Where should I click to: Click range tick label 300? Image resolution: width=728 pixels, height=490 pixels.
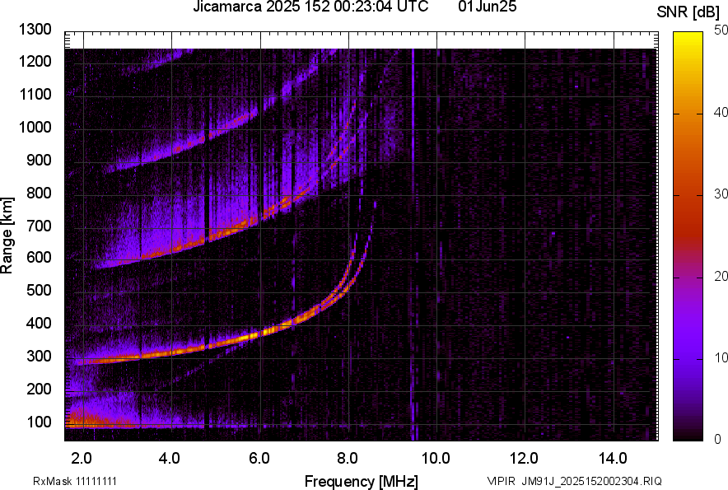pos(39,357)
